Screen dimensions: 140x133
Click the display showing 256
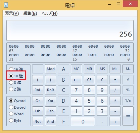70,30
